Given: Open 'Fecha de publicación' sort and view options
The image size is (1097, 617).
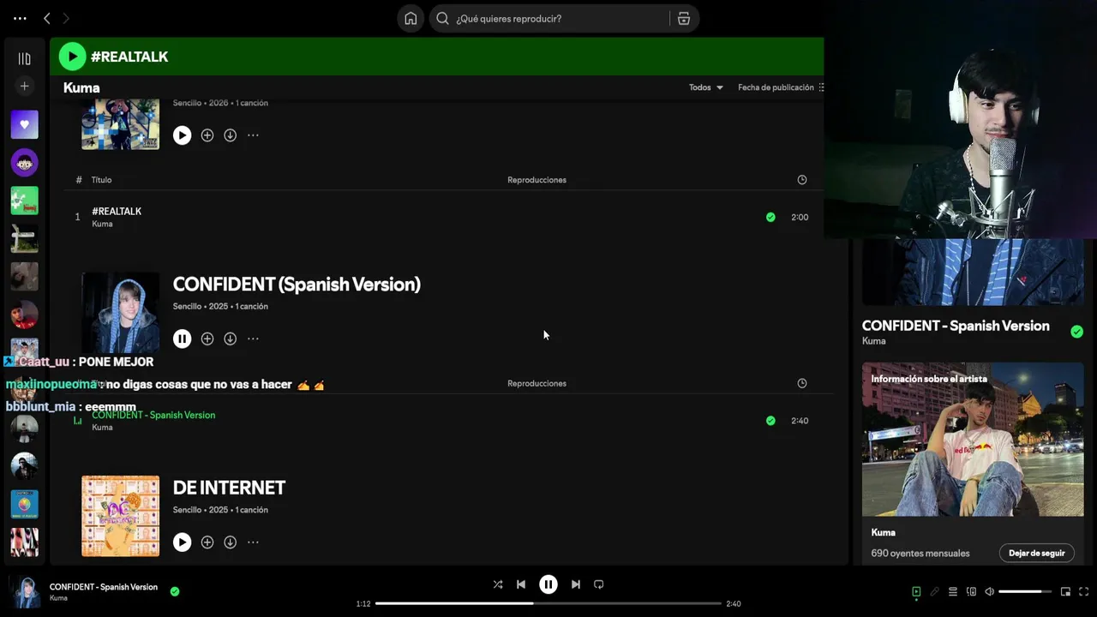Looking at the screenshot, I should point(781,87).
